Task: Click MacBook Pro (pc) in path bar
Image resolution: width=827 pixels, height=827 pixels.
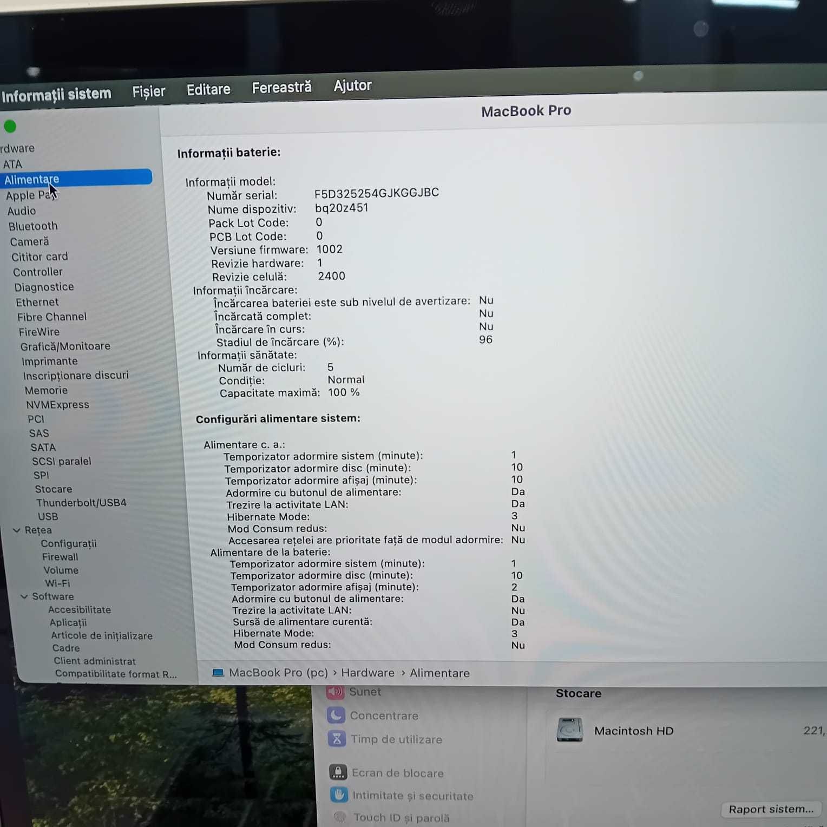Action: pos(278,673)
